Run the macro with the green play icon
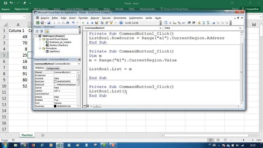 83,23
